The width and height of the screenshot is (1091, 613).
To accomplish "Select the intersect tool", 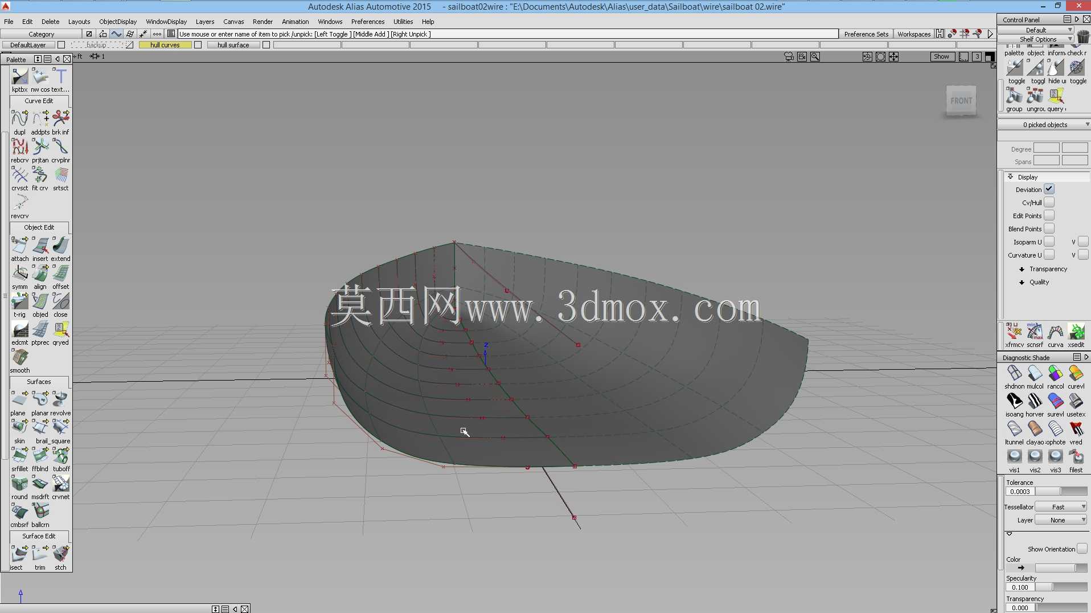I will click(19, 554).
